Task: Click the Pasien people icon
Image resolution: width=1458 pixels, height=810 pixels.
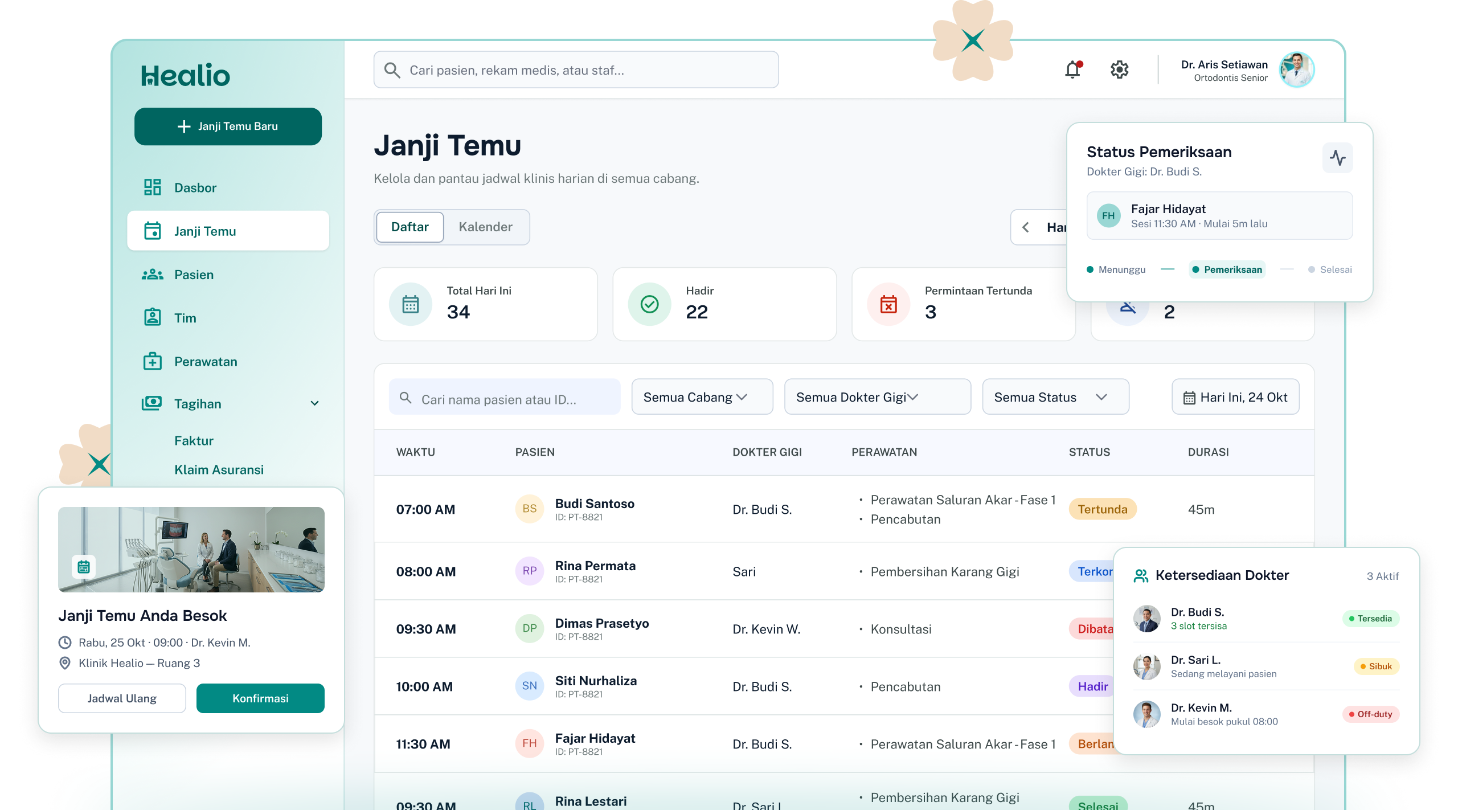Action: [x=152, y=275]
